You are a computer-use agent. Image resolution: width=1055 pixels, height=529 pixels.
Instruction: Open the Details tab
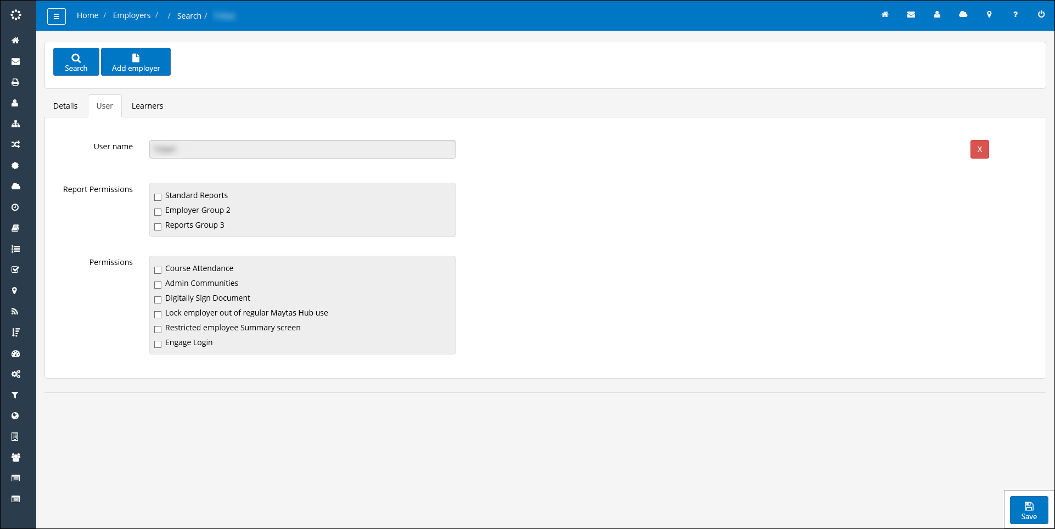pyautogui.click(x=65, y=105)
